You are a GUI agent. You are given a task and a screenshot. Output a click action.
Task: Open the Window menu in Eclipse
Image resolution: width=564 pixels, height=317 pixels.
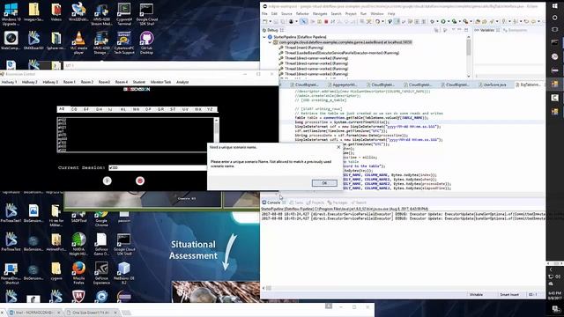[x=377, y=14]
